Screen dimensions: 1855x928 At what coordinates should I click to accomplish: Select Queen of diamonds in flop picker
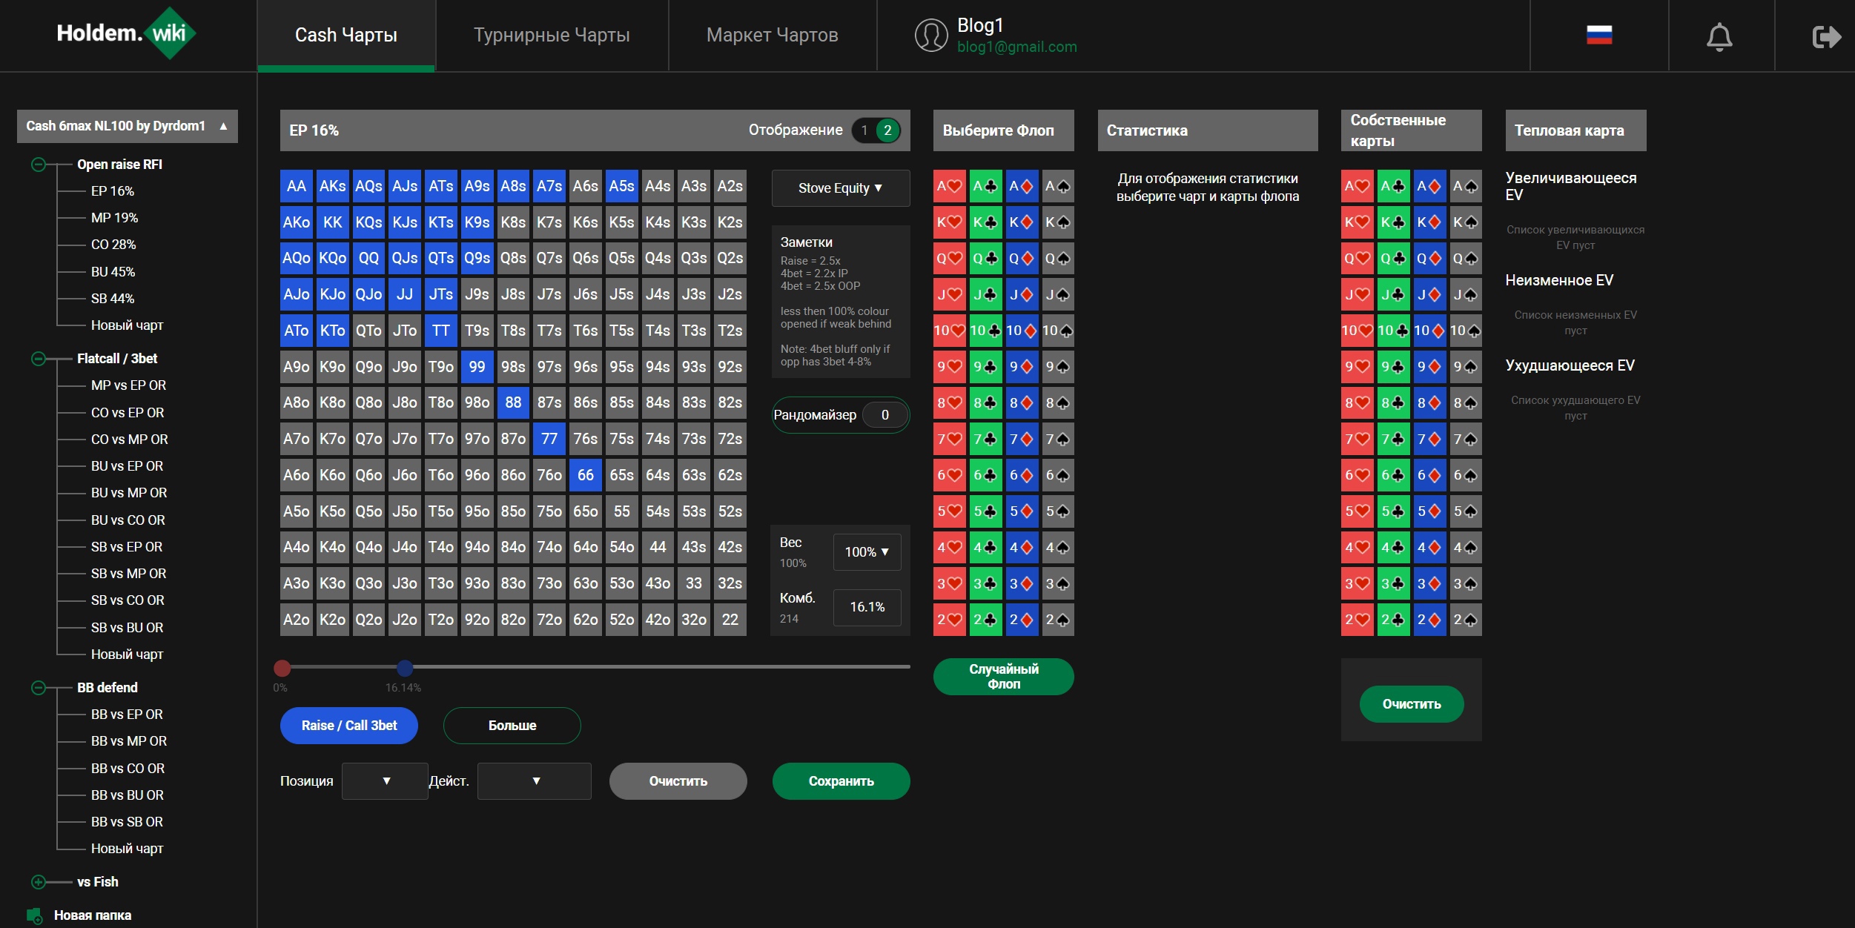(1022, 258)
